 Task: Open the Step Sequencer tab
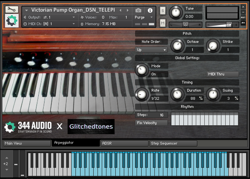173,143
